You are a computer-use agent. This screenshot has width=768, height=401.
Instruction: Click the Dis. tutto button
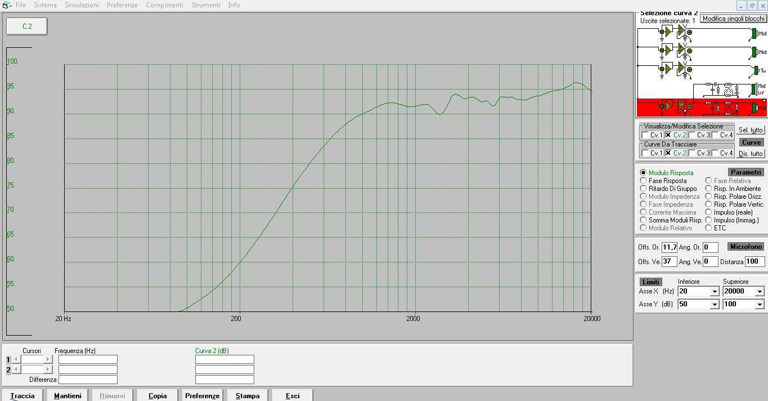pyautogui.click(x=751, y=154)
